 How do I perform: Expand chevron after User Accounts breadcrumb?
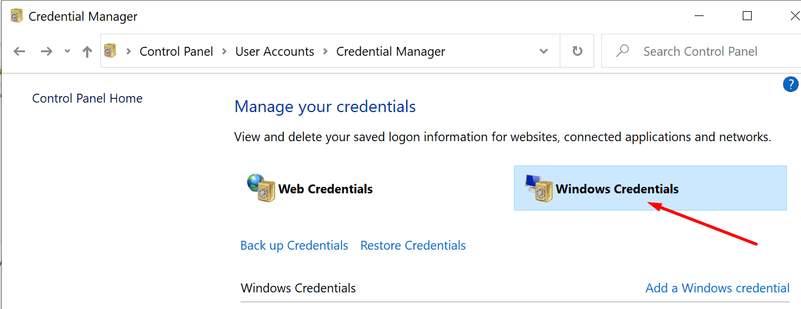(x=325, y=52)
